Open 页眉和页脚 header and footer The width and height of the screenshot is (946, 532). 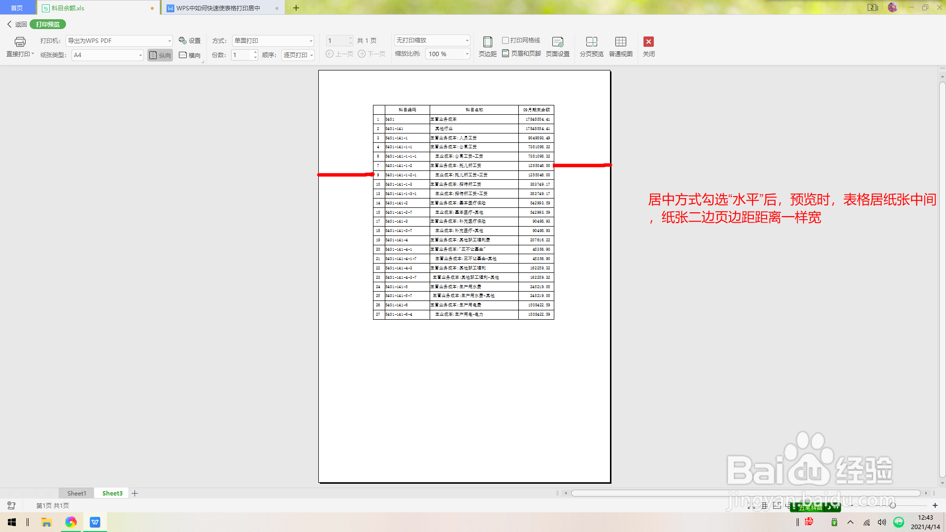click(521, 54)
